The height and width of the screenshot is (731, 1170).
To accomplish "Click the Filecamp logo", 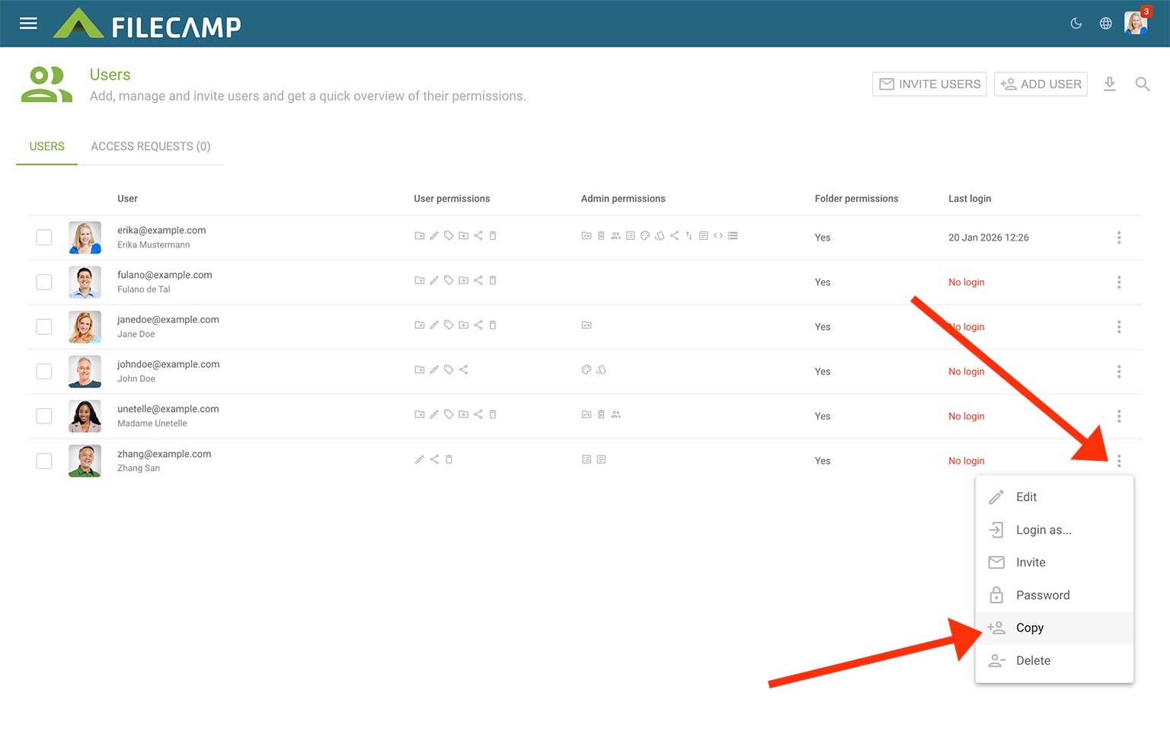I will coord(147,24).
